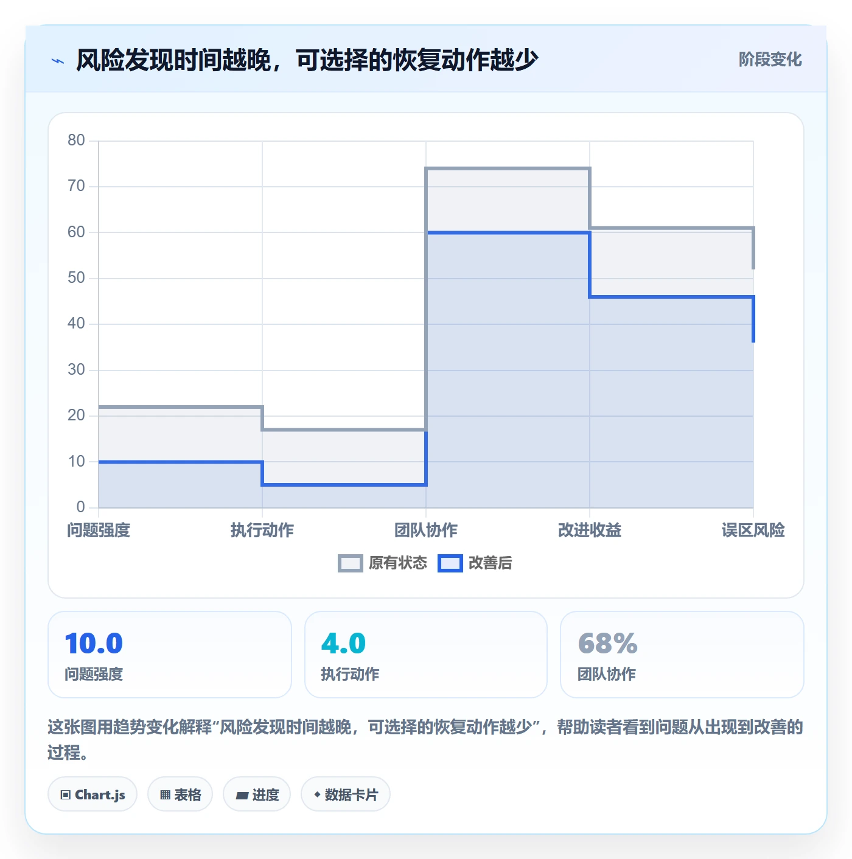This screenshot has width=852, height=859.
Task: Click the 团队协作 x-axis label
Action: [426, 530]
